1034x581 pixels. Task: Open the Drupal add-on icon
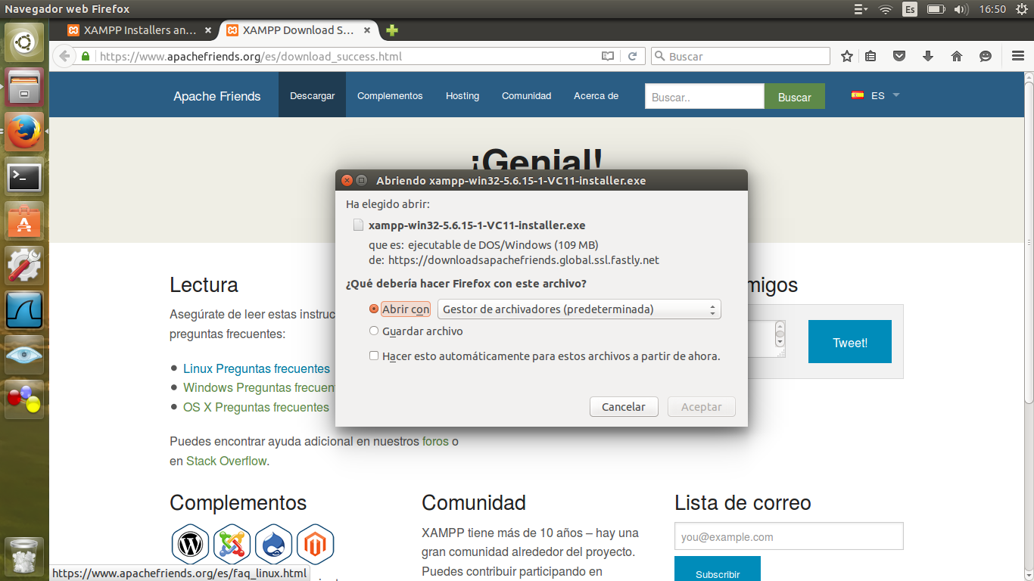(273, 543)
